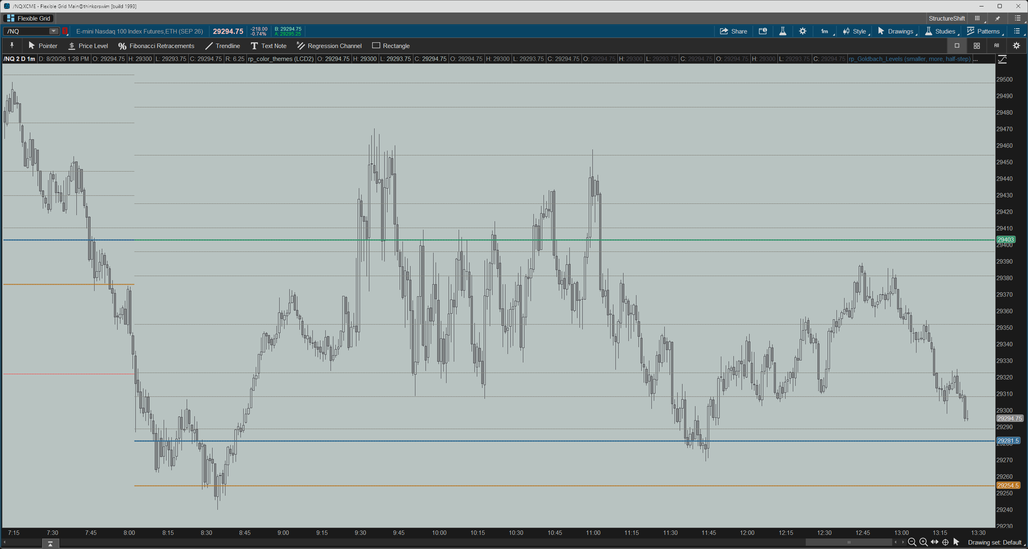Open the grid layout selector icon
Screen dimensions: 1028x549
click(x=978, y=19)
